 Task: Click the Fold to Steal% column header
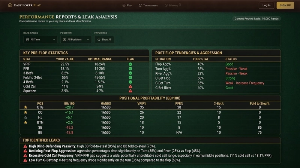pyautogui.click(x=259, y=104)
